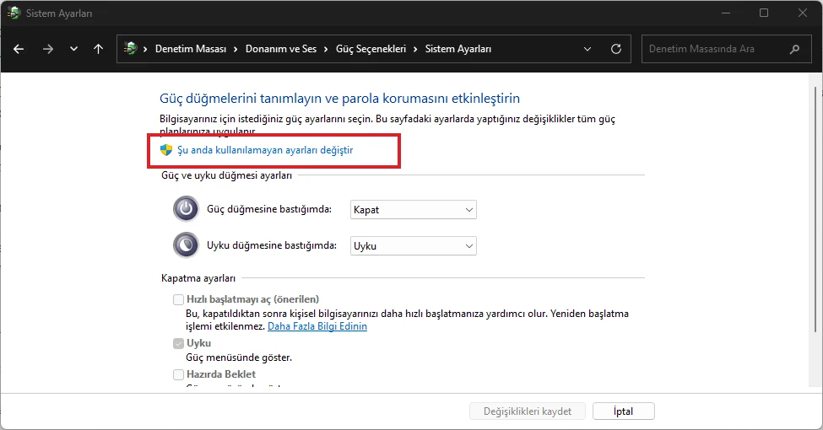Minimize the Sistem Ayarları window
The image size is (823, 430).
click(726, 13)
